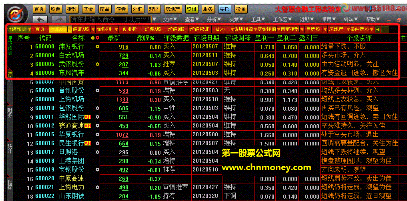Expand the 评级预测 dropdown in tab bar
The height and width of the screenshot is (201, 407).
[29, 29]
